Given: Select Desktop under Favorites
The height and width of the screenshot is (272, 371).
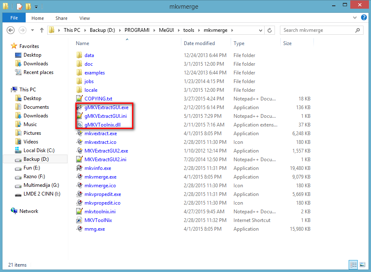Looking at the screenshot, I should pyautogui.click(x=32, y=55).
